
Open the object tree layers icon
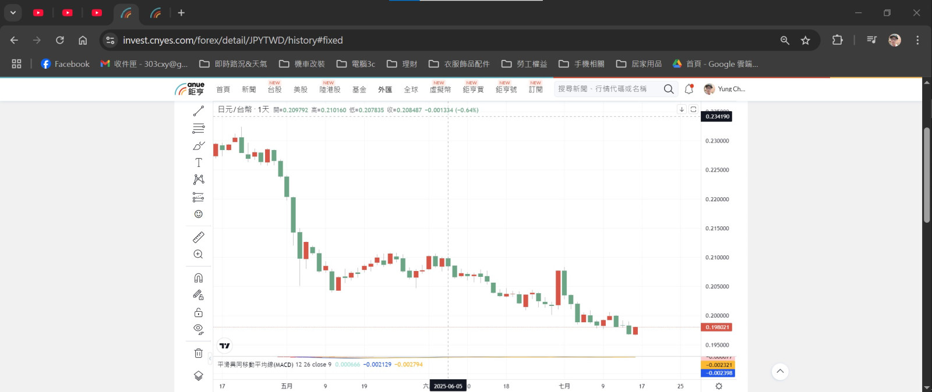(x=199, y=376)
